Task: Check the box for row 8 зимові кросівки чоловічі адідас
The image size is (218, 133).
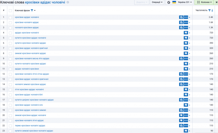Action: (10, 53)
